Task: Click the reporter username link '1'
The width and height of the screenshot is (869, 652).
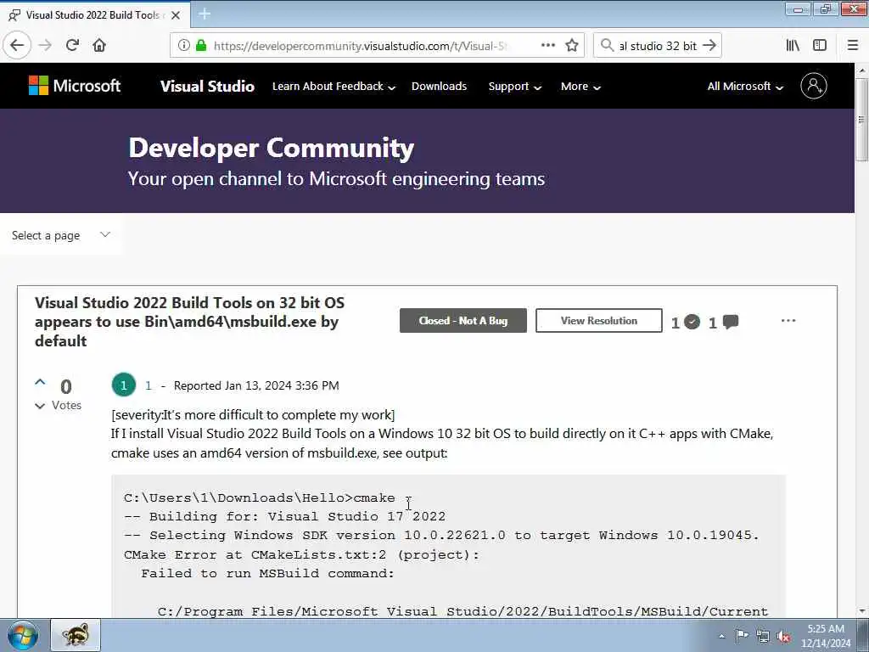Action: click(148, 385)
